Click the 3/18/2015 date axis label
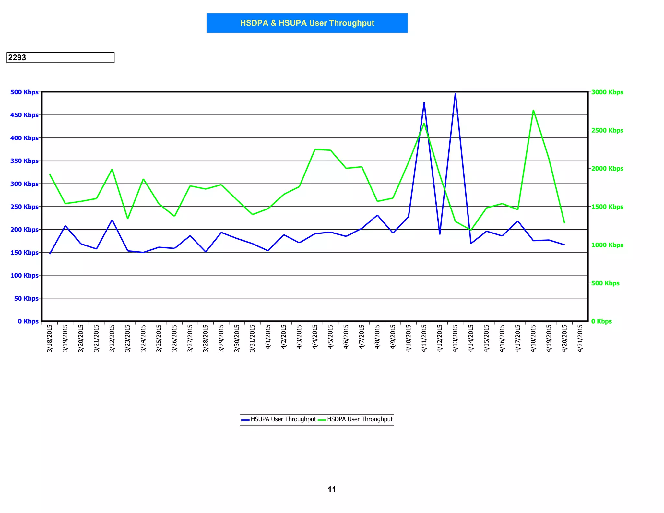 (50, 338)
